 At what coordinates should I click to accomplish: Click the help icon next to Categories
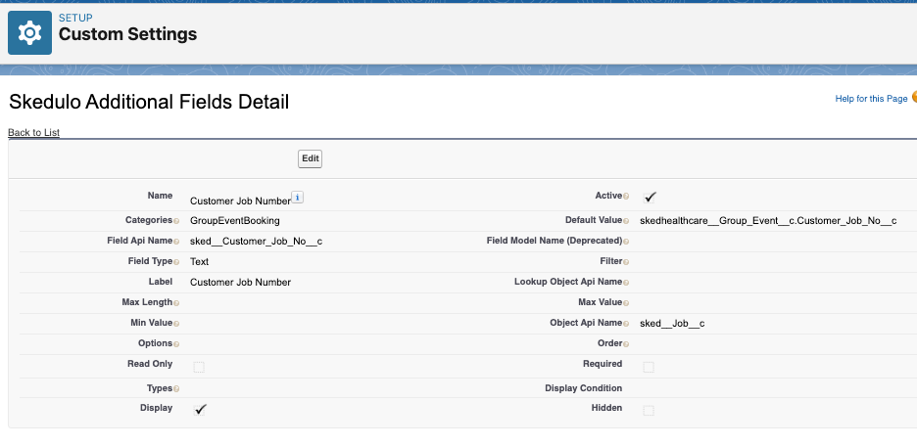coord(176,221)
